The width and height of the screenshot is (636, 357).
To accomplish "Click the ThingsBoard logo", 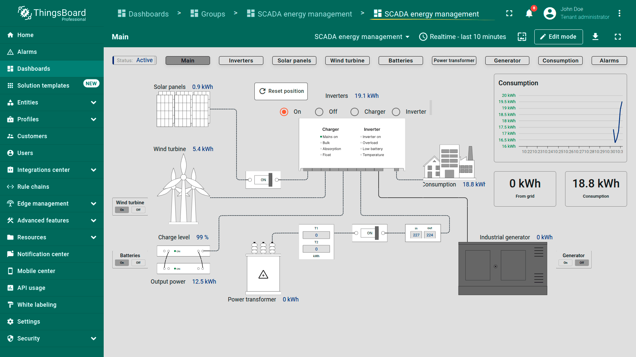I will [x=52, y=14].
